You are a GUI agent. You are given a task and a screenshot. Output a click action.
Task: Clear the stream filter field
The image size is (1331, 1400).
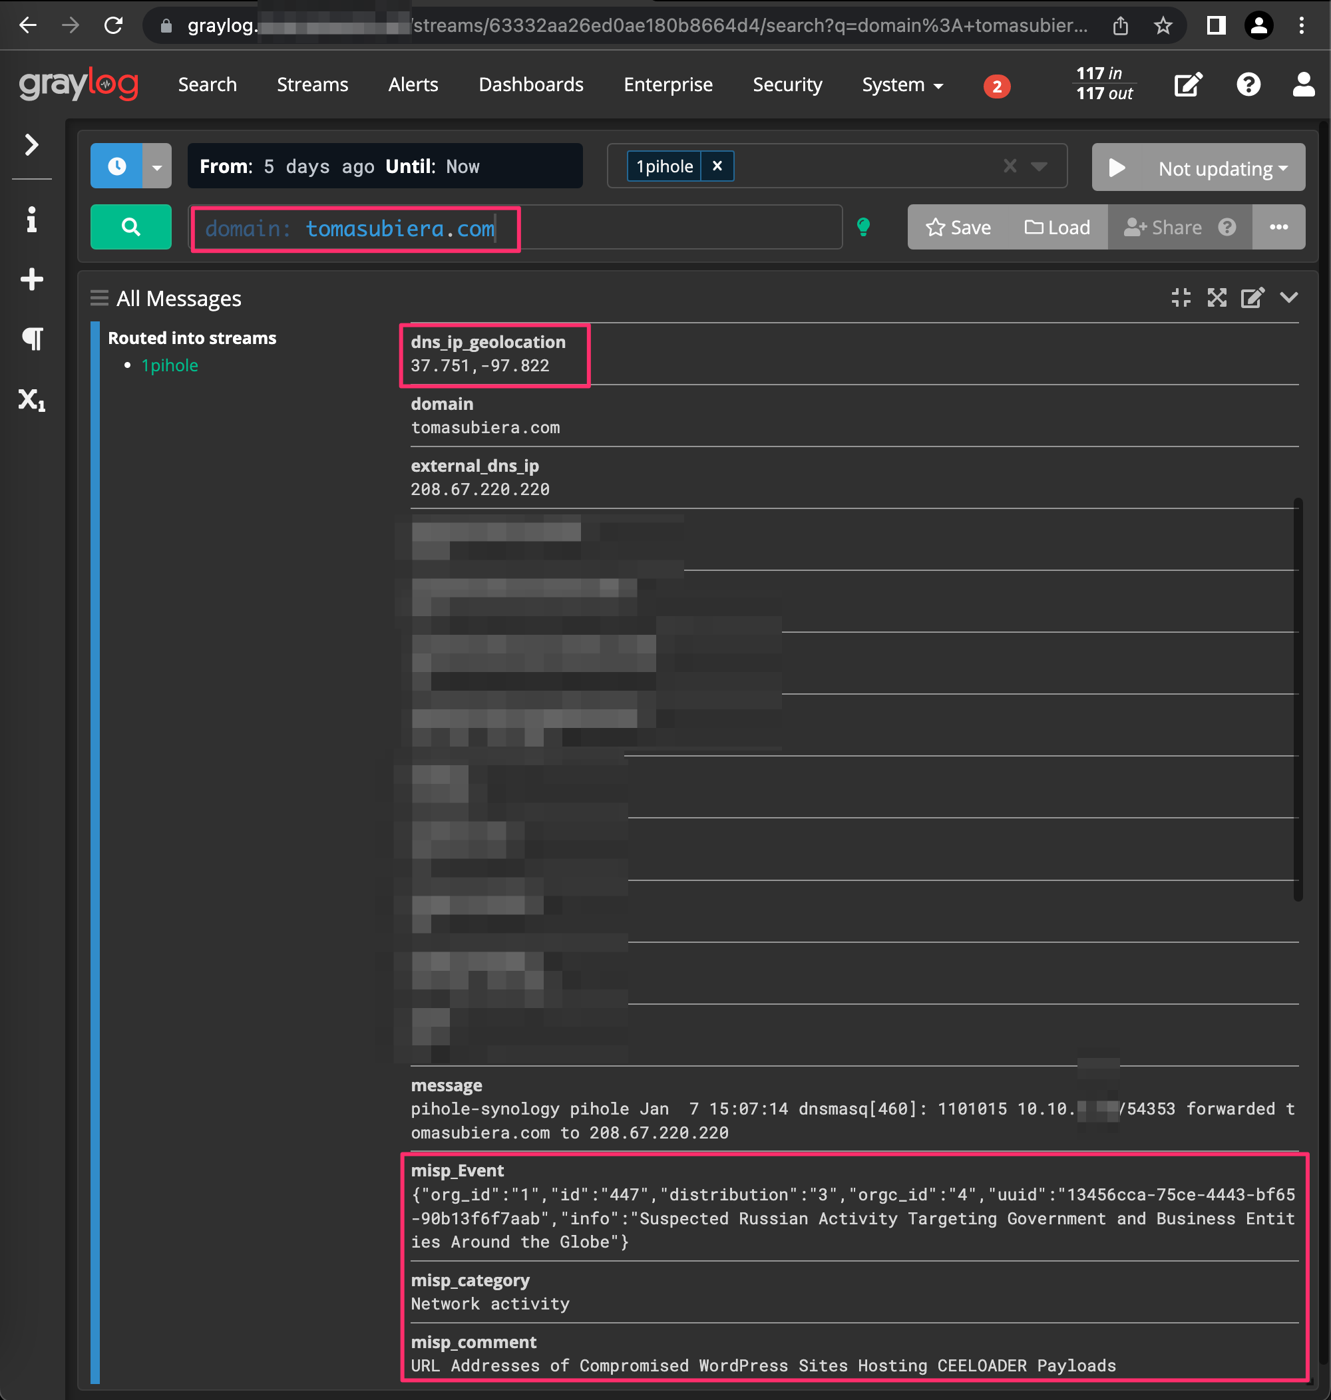1010,166
